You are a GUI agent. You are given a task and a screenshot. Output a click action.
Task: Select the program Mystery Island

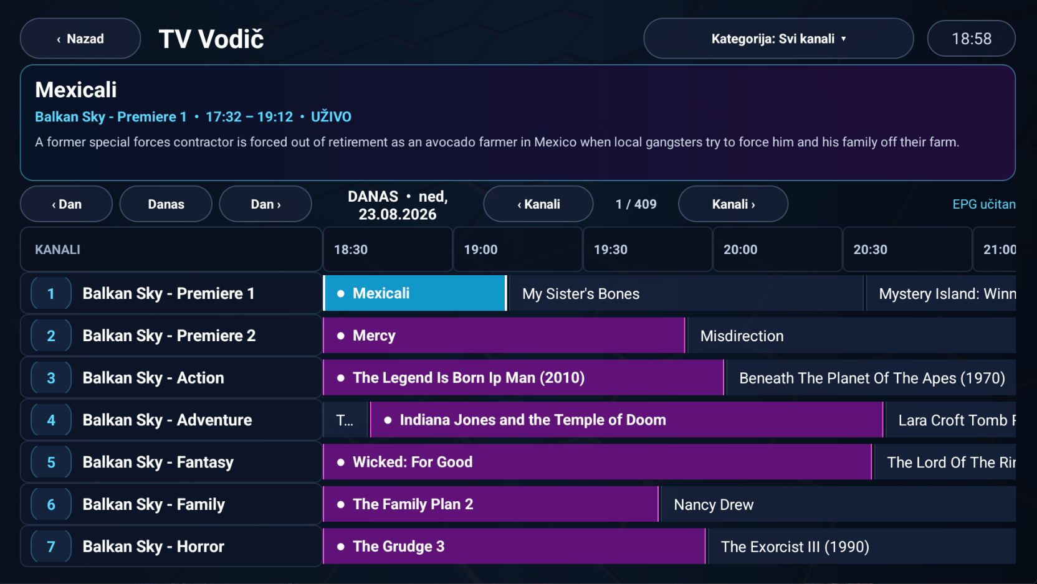(x=941, y=293)
